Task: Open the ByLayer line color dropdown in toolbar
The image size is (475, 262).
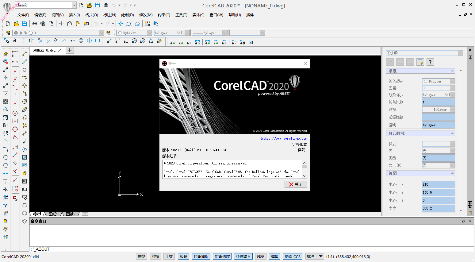Action: click(149, 33)
